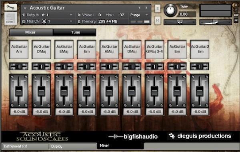Image resolution: width=240 pixels, height=152 pixels.
Task: Select the AcGuitar2 Em pad
Action: coord(200,49)
